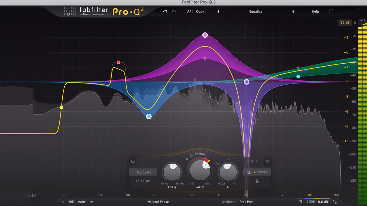Open the Equalize preset menu

click(256, 11)
